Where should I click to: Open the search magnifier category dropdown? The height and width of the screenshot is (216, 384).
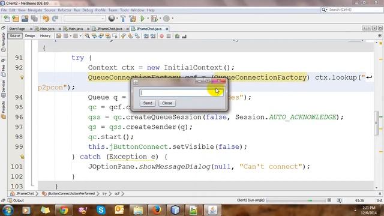(x=324, y=10)
